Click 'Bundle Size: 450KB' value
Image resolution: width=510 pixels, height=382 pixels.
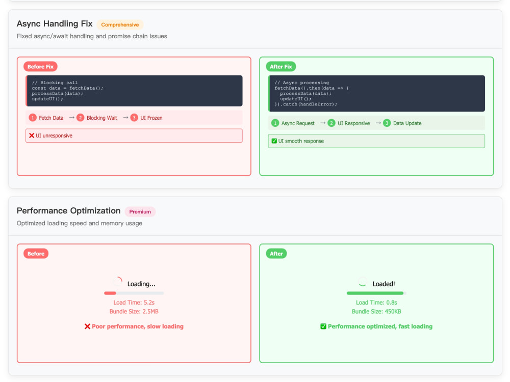click(377, 312)
